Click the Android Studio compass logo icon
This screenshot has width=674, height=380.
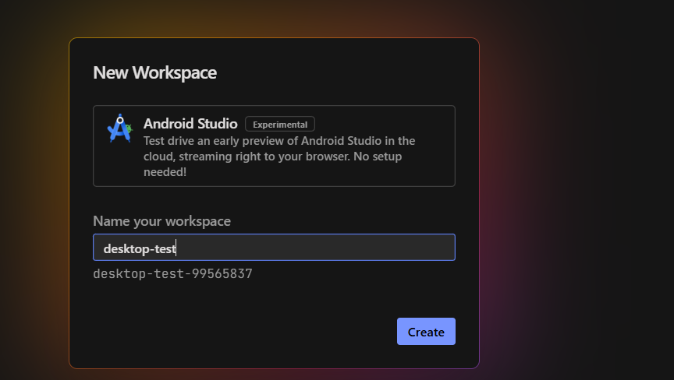119,128
